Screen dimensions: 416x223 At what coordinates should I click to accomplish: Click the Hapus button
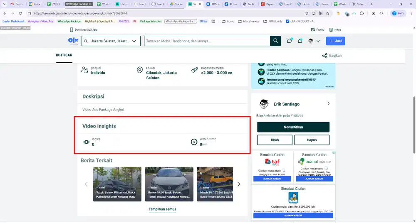[x=312, y=140]
